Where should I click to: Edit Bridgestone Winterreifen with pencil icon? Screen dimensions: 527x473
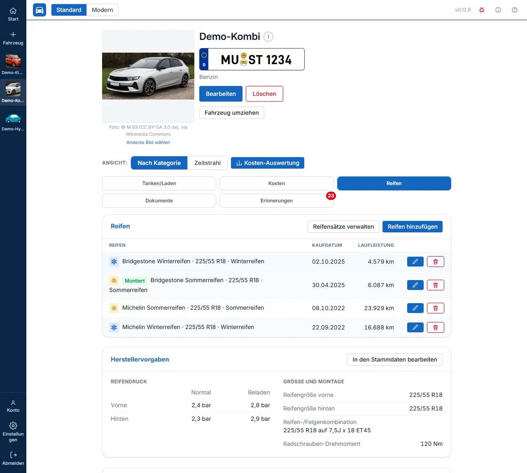pos(415,262)
